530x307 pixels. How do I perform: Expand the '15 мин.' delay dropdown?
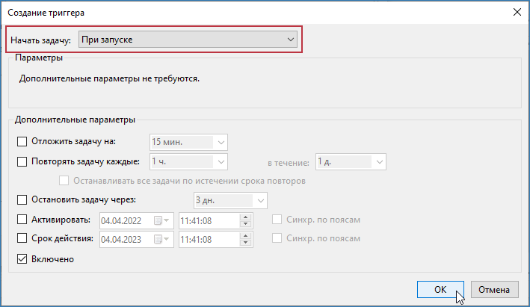tap(221, 141)
